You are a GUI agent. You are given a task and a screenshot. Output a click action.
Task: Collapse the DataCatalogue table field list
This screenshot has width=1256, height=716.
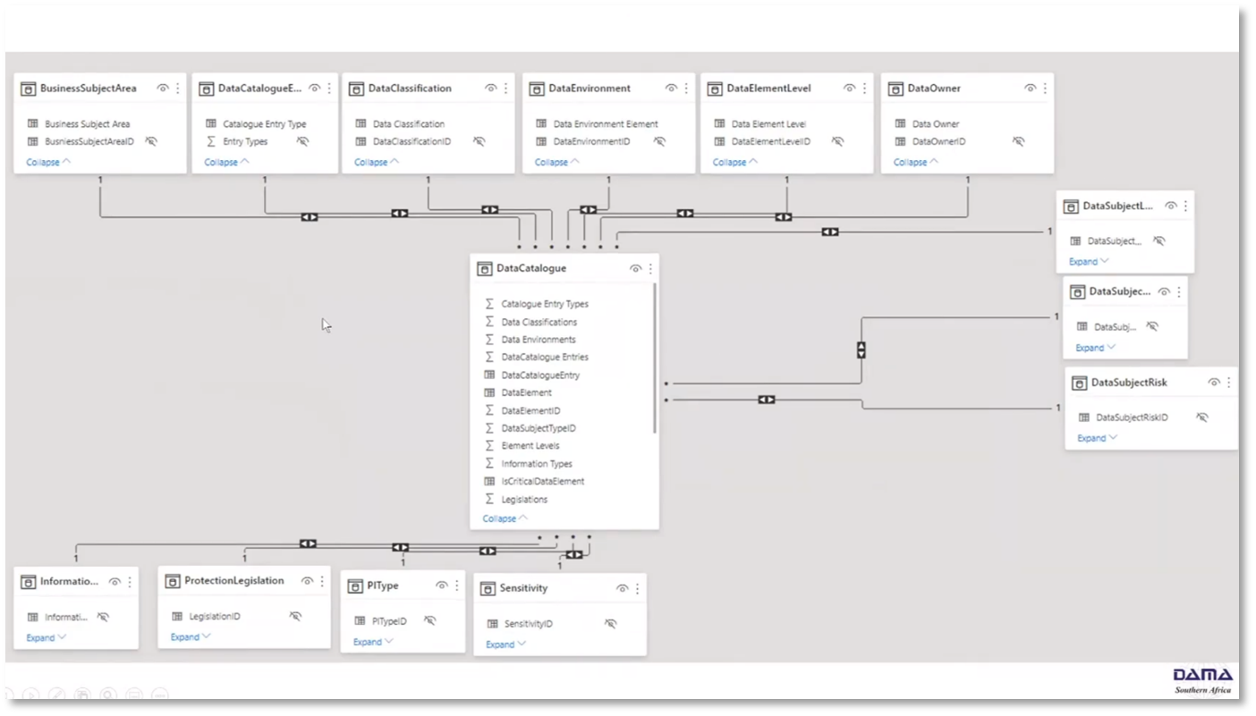[505, 518]
